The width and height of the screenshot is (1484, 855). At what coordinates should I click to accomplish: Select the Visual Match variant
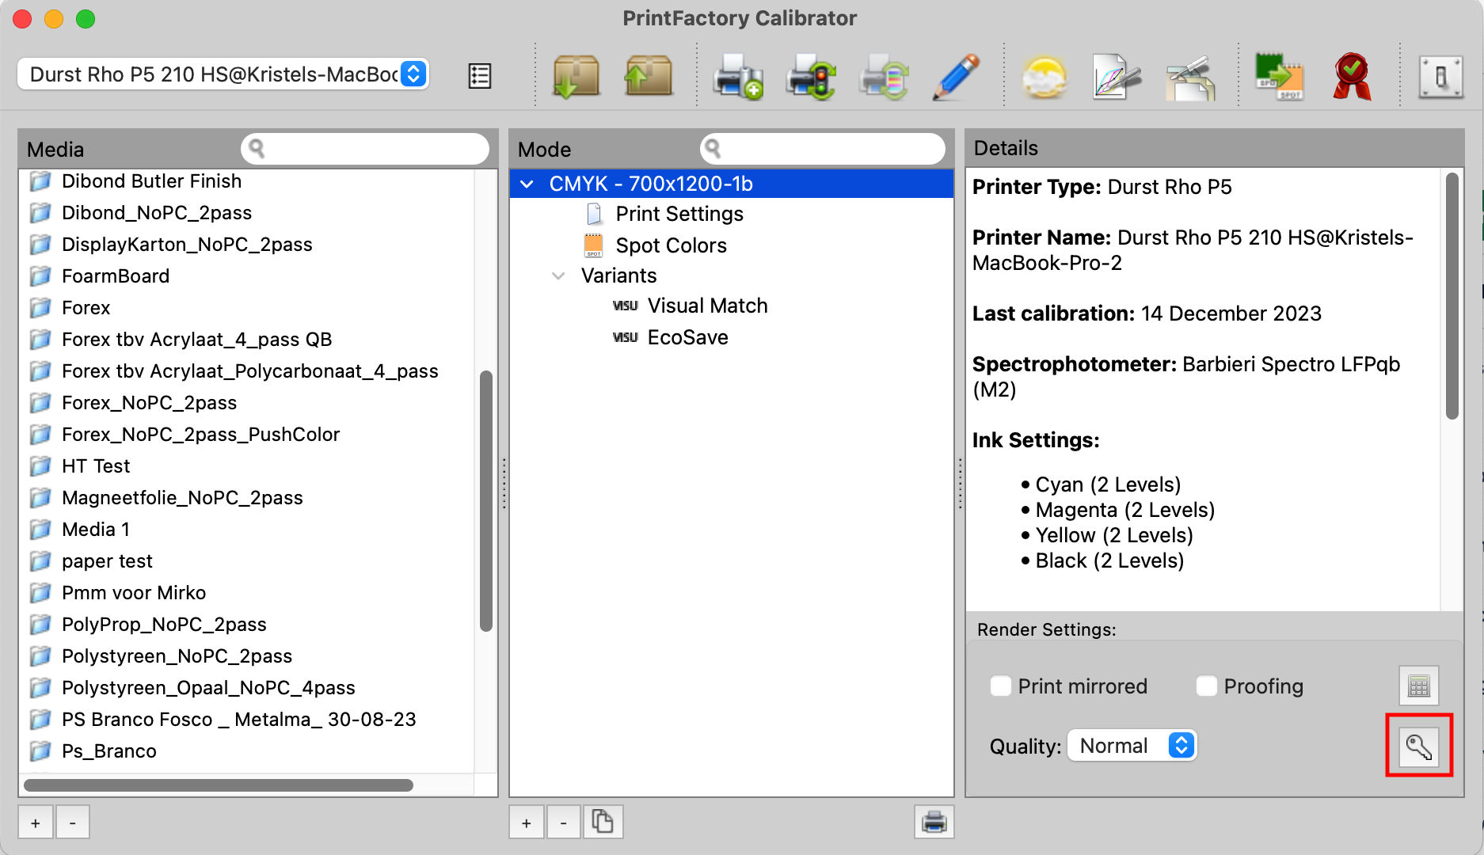coord(707,306)
